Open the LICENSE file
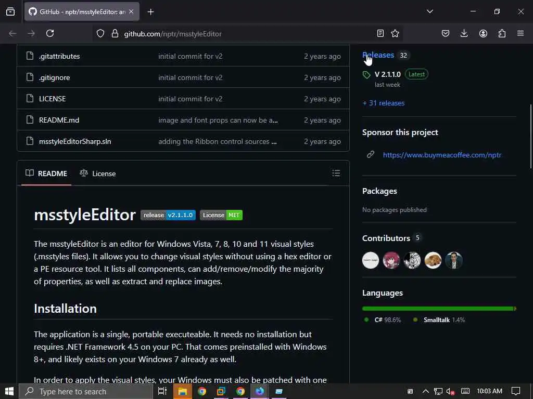The width and height of the screenshot is (533, 399). [53, 99]
